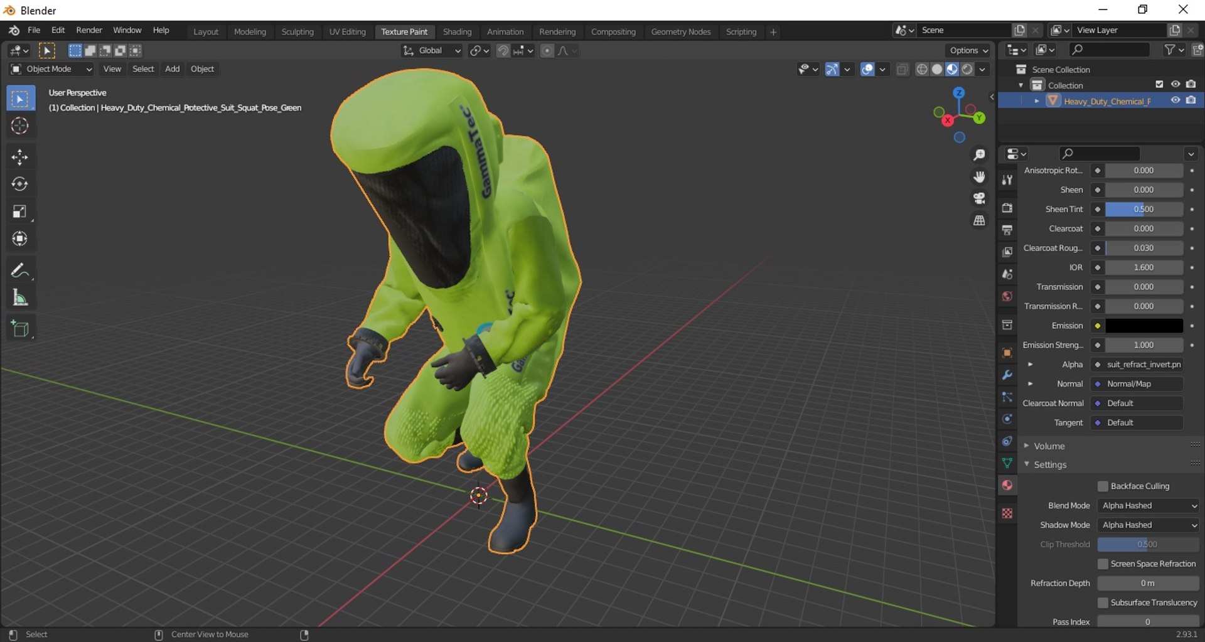The width and height of the screenshot is (1205, 642).
Task: Enable Screen Space Refraction checkbox
Action: tap(1103, 564)
